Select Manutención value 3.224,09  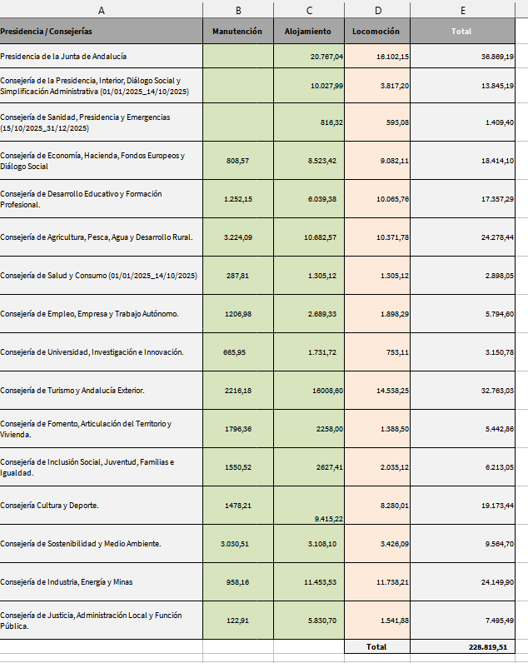(x=238, y=237)
